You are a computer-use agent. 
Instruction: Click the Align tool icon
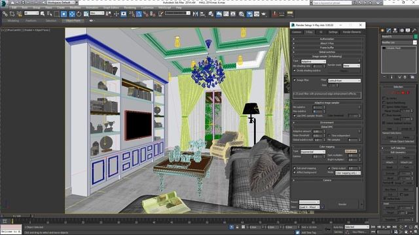click(x=202, y=14)
